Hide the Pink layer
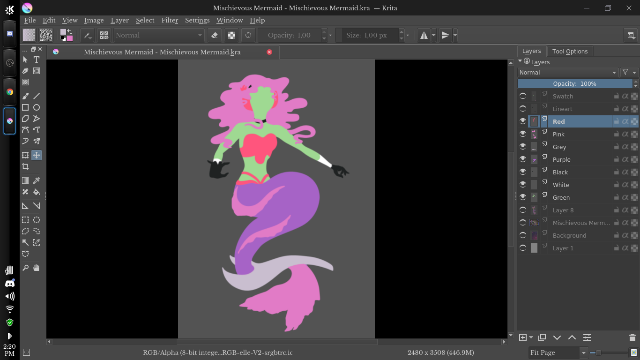Screen dimensions: 640x360 coord(522,134)
